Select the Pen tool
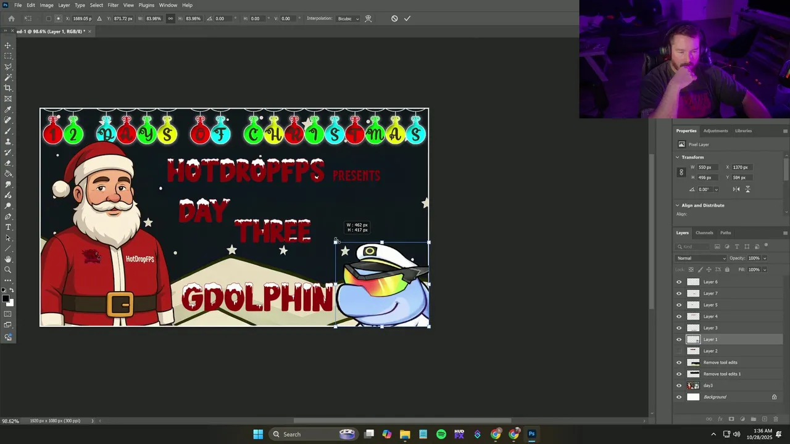Viewport: 790px width, 444px height. coord(8,216)
